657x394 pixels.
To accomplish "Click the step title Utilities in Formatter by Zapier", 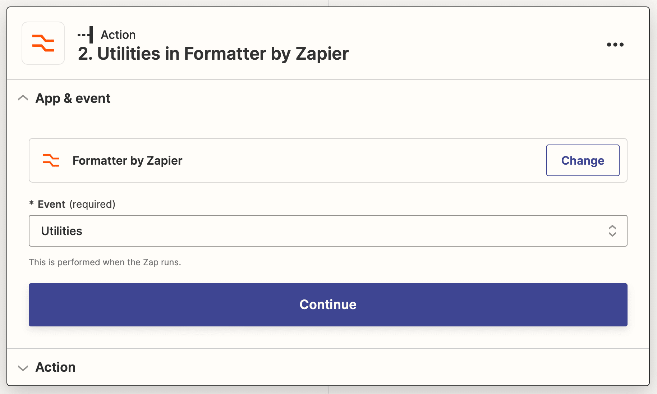I will 213,54.
